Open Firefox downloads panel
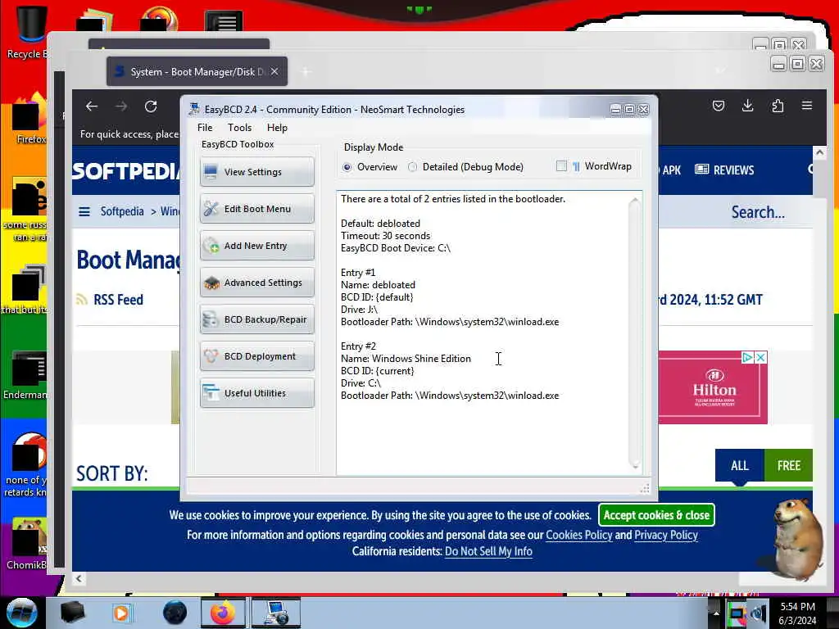The height and width of the screenshot is (629, 839). [x=747, y=106]
